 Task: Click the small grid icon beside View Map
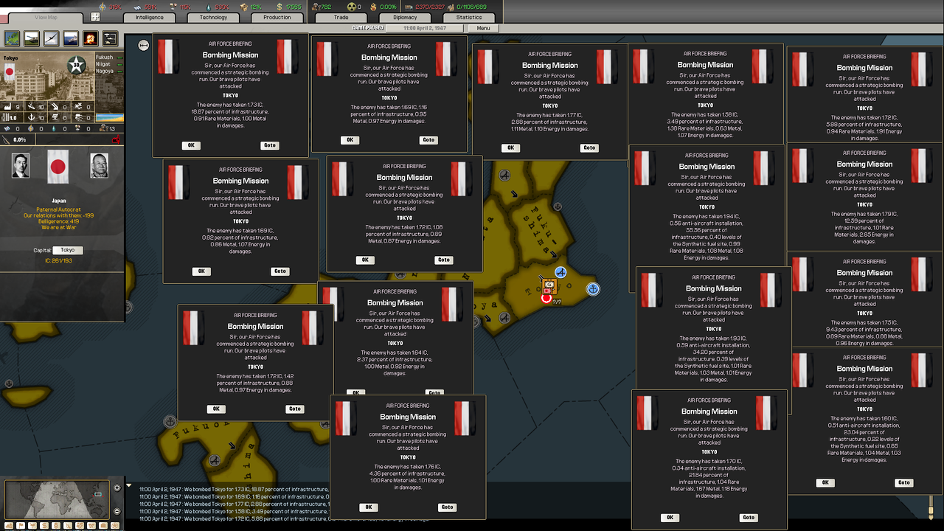95,17
